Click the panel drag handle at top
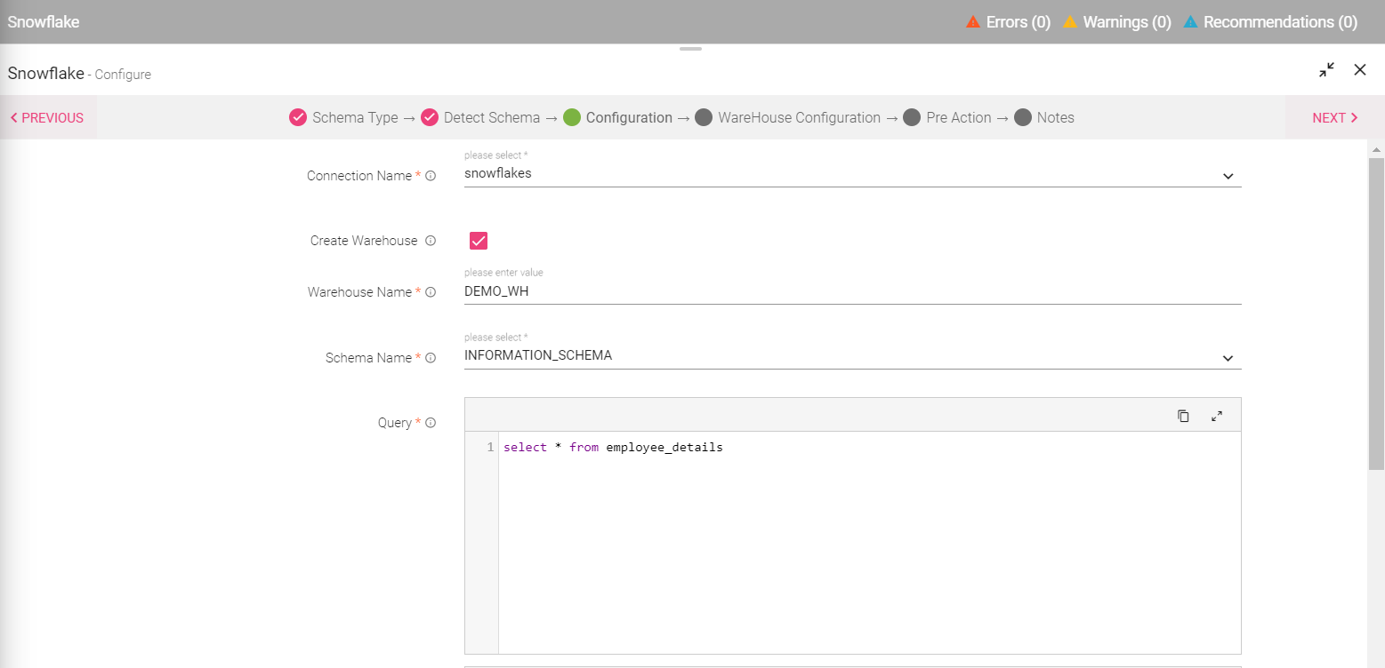This screenshot has height=668, width=1385. click(691, 49)
